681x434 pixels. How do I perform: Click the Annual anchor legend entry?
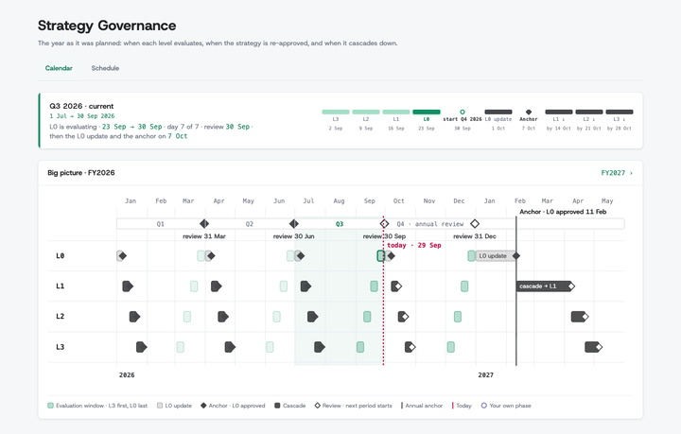[x=422, y=406]
